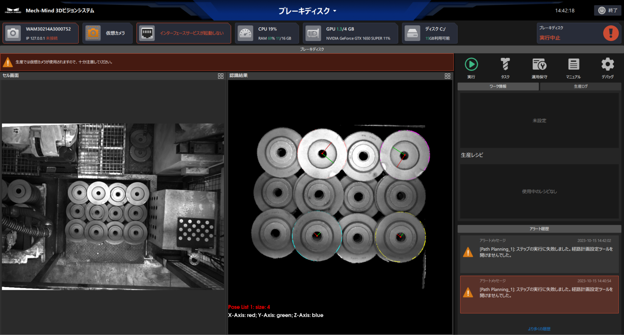Click the IP 127.0.0.1 未接続 text

(42, 38)
